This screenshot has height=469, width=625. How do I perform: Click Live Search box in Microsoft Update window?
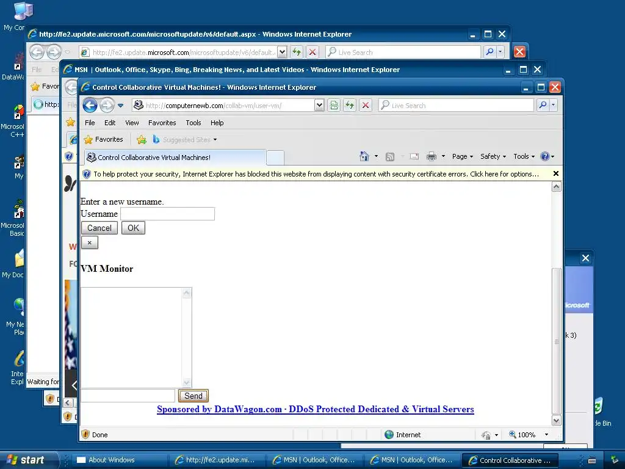[x=403, y=53]
